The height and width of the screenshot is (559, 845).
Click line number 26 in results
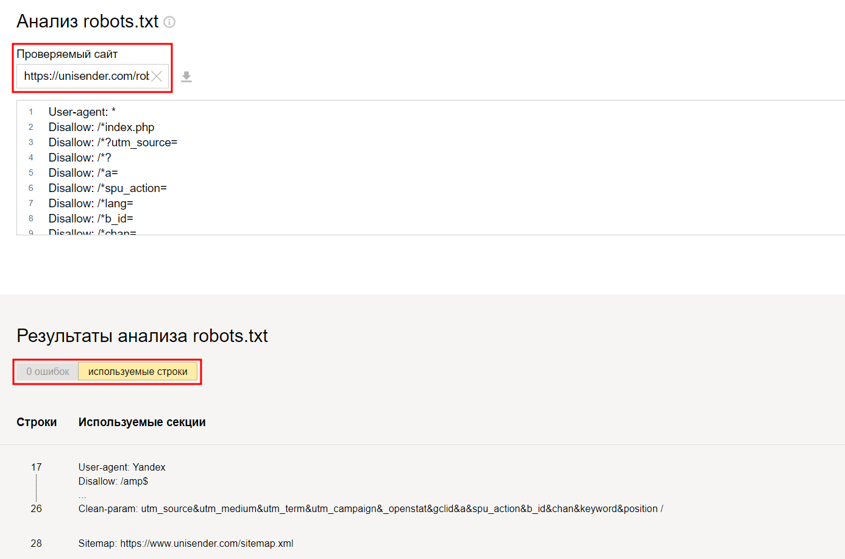point(37,509)
